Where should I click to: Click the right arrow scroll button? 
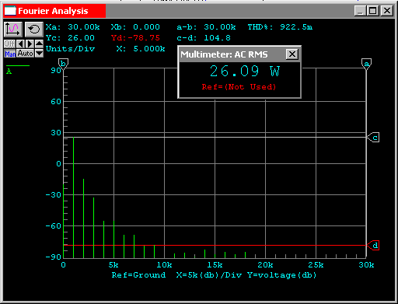click(30, 44)
